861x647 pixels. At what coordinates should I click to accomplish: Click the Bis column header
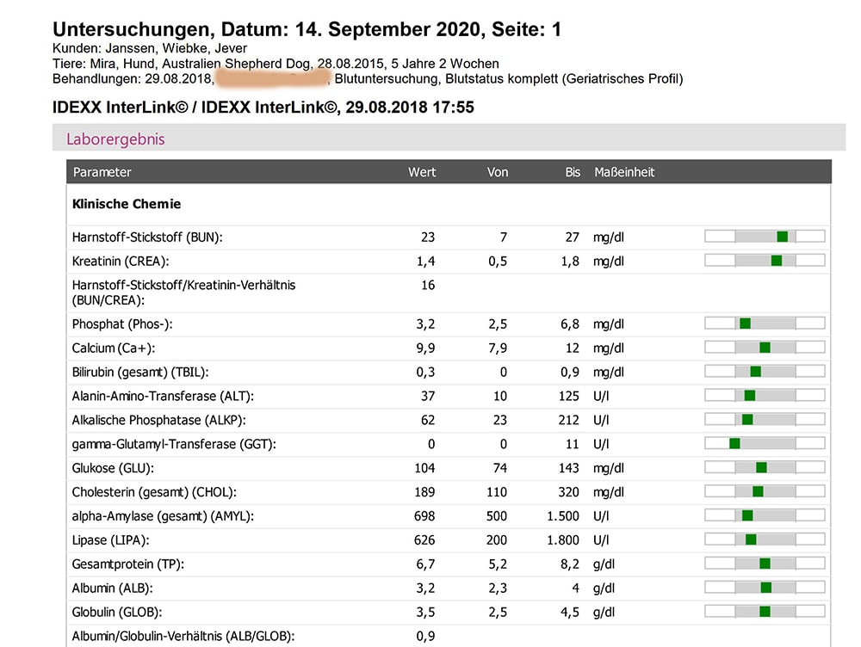[573, 172]
